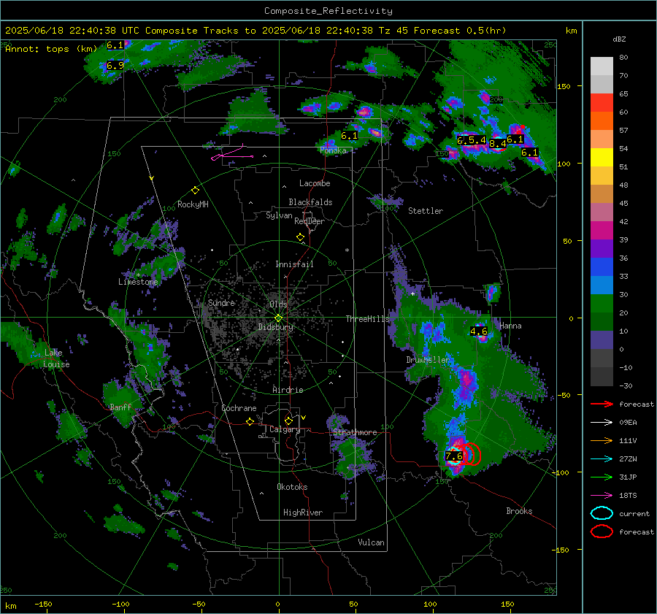Click the 6.9 storm top label
657x614 pixels.
click(x=115, y=66)
